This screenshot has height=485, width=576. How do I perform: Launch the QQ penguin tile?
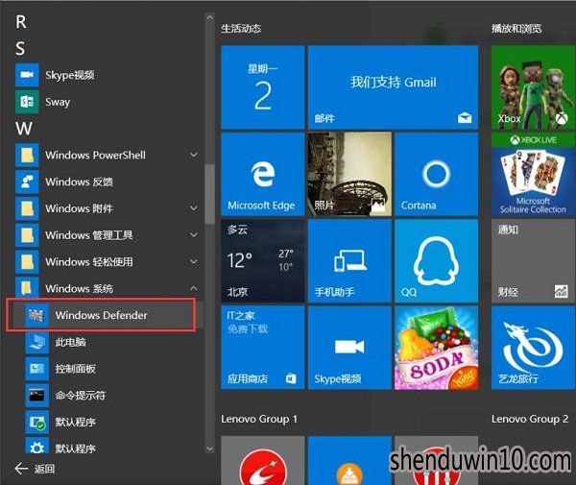[x=437, y=261]
